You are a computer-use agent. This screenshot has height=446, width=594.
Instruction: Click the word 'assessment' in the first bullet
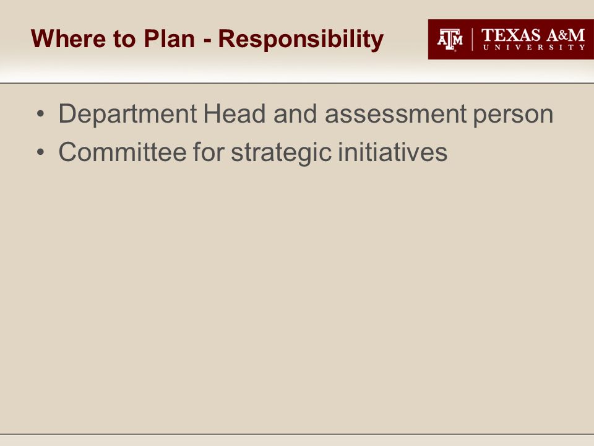point(395,114)
